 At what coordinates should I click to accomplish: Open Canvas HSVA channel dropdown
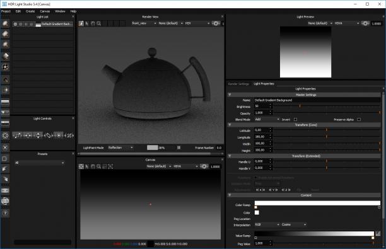coord(185,166)
